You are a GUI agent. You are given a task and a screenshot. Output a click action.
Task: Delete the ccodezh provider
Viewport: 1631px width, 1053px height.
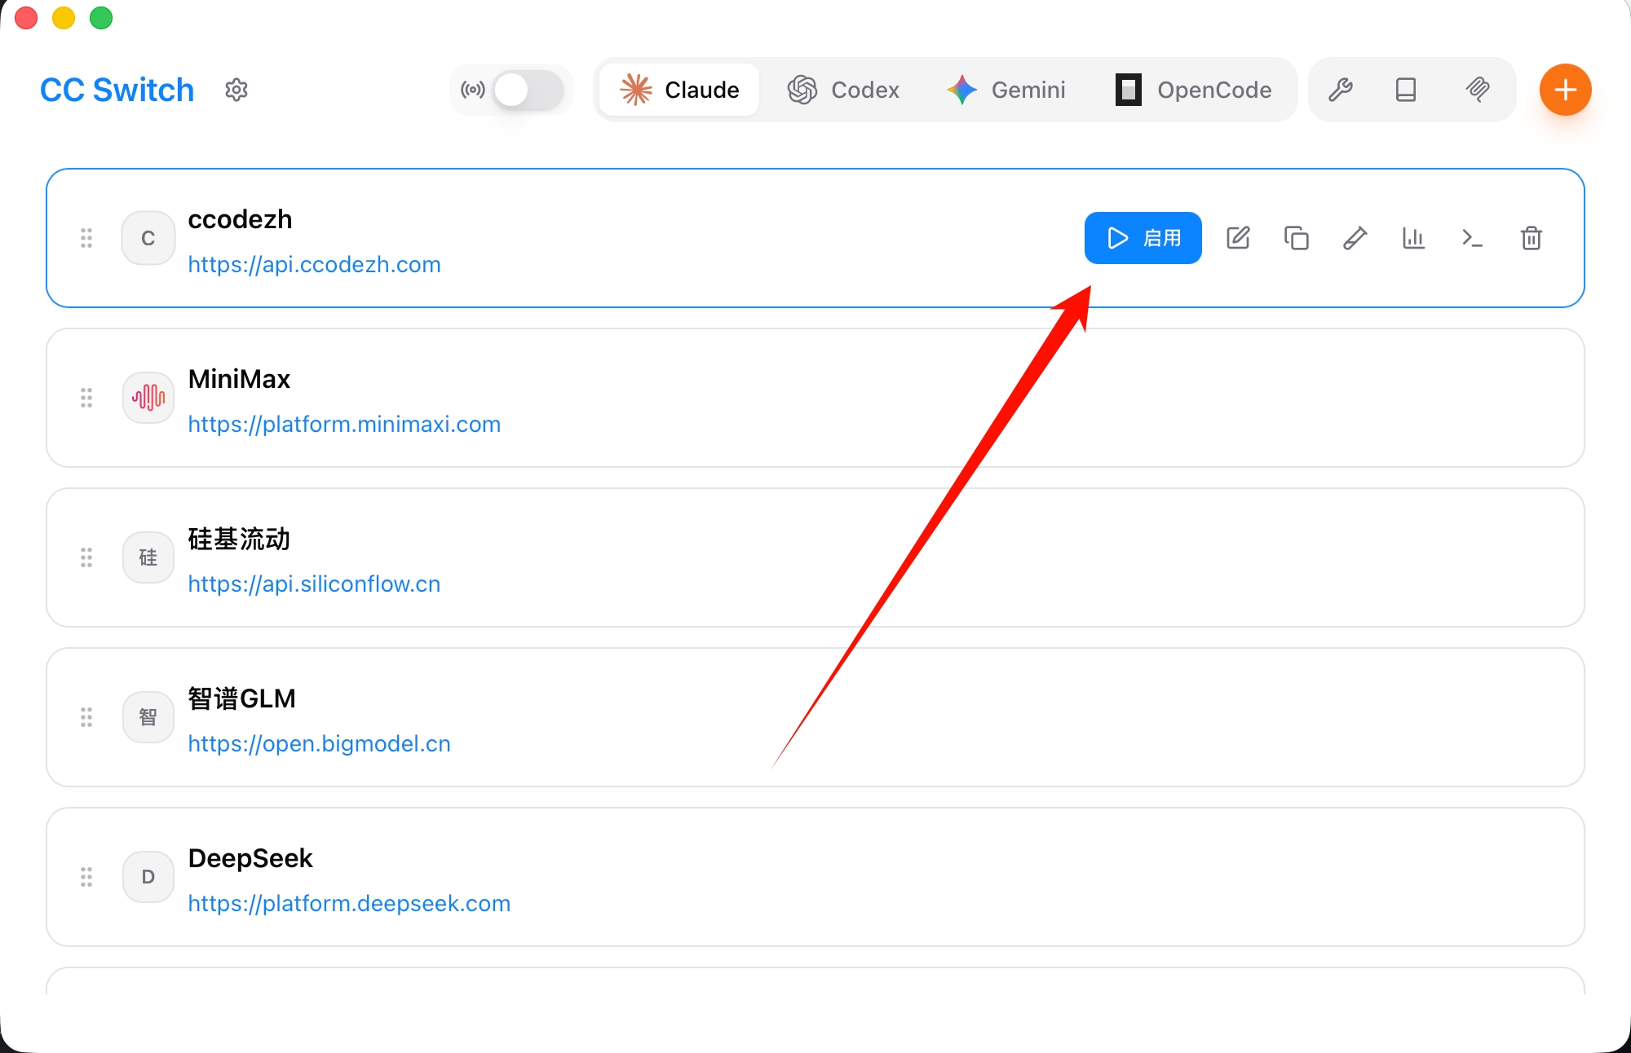pyautogui.click(x=1531, y=238)
